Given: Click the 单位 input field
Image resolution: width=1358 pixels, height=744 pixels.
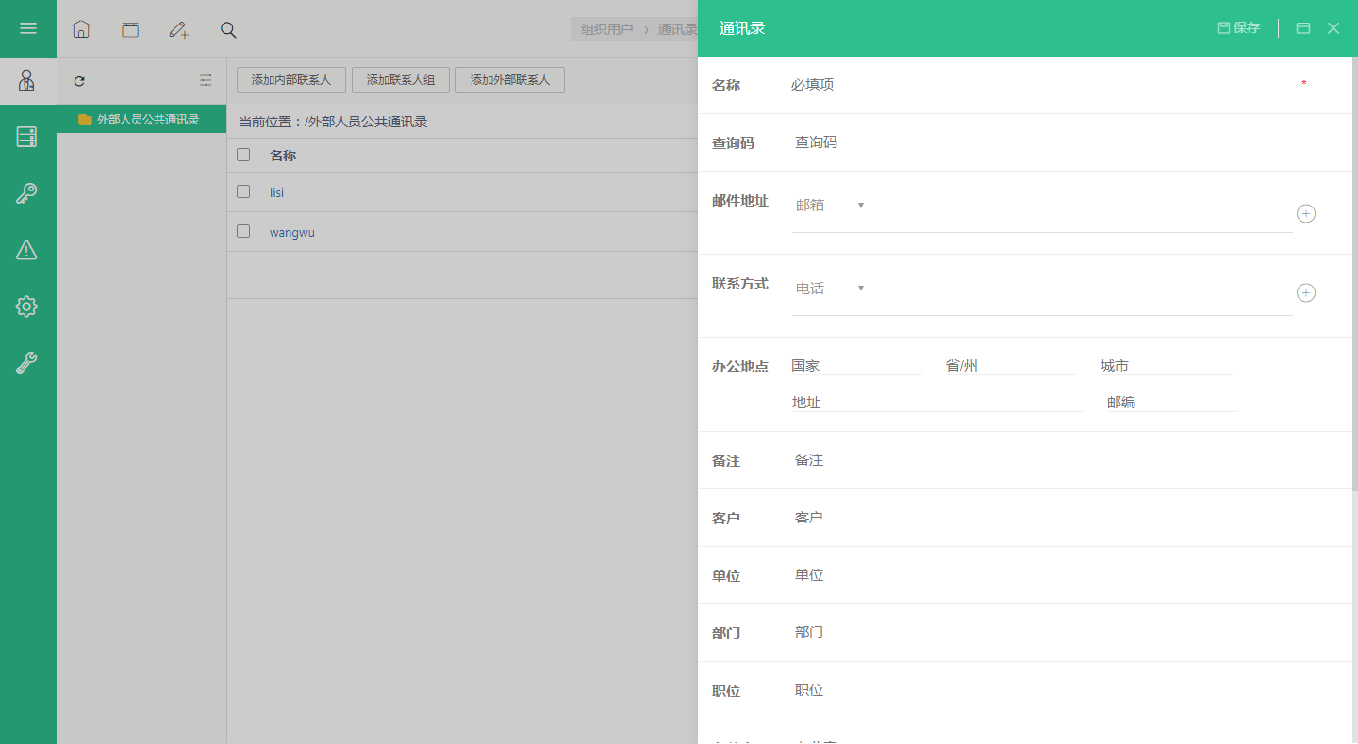Looking at the screenshot, I should coord(1042,575).
